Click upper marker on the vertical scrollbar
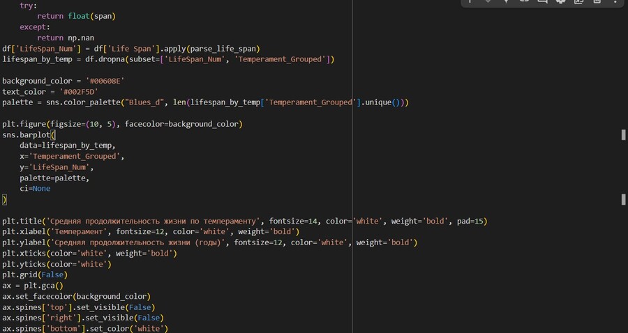The width and height of the screenshot is (628, 333). click(x=623, y=134)
